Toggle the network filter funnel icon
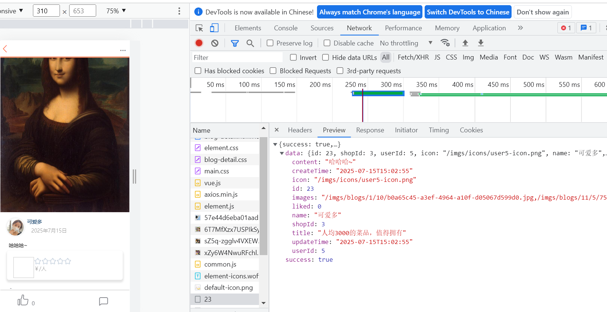This screenshot has height=312, width=607. tap(235, 43)
